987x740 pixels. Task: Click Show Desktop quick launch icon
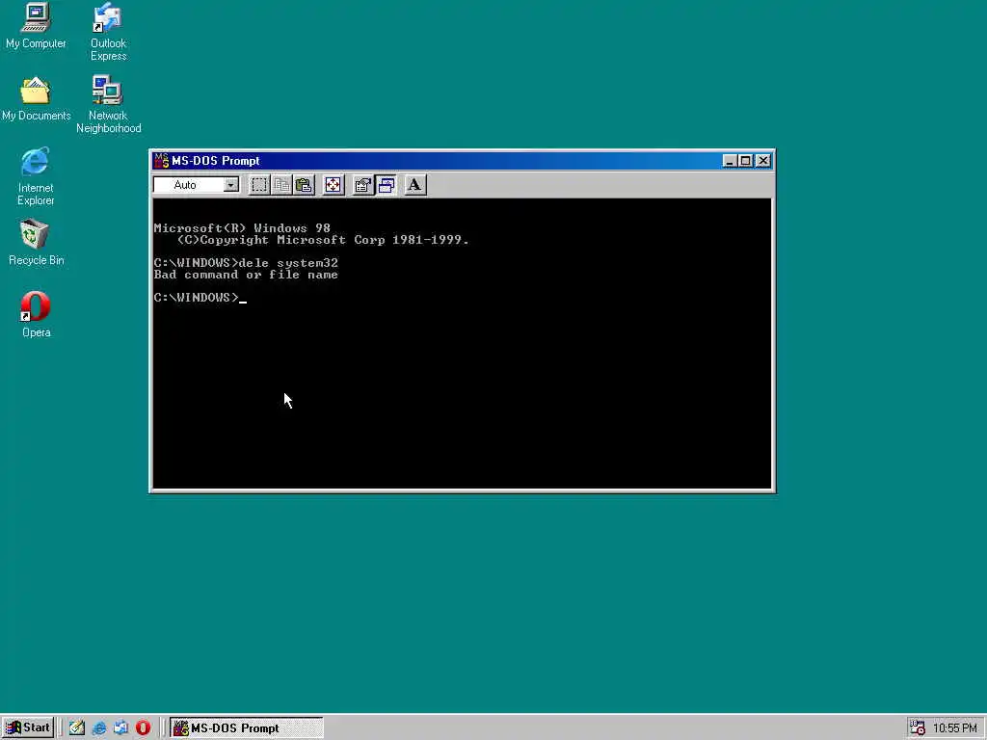[77, 728]
